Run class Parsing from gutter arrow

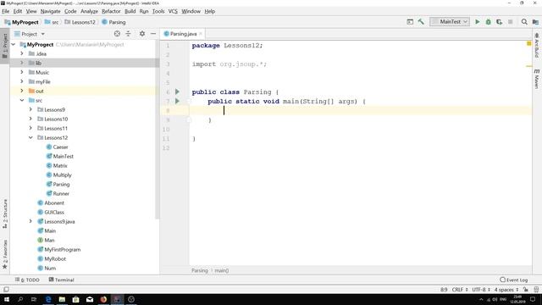[x=177, y=91]
